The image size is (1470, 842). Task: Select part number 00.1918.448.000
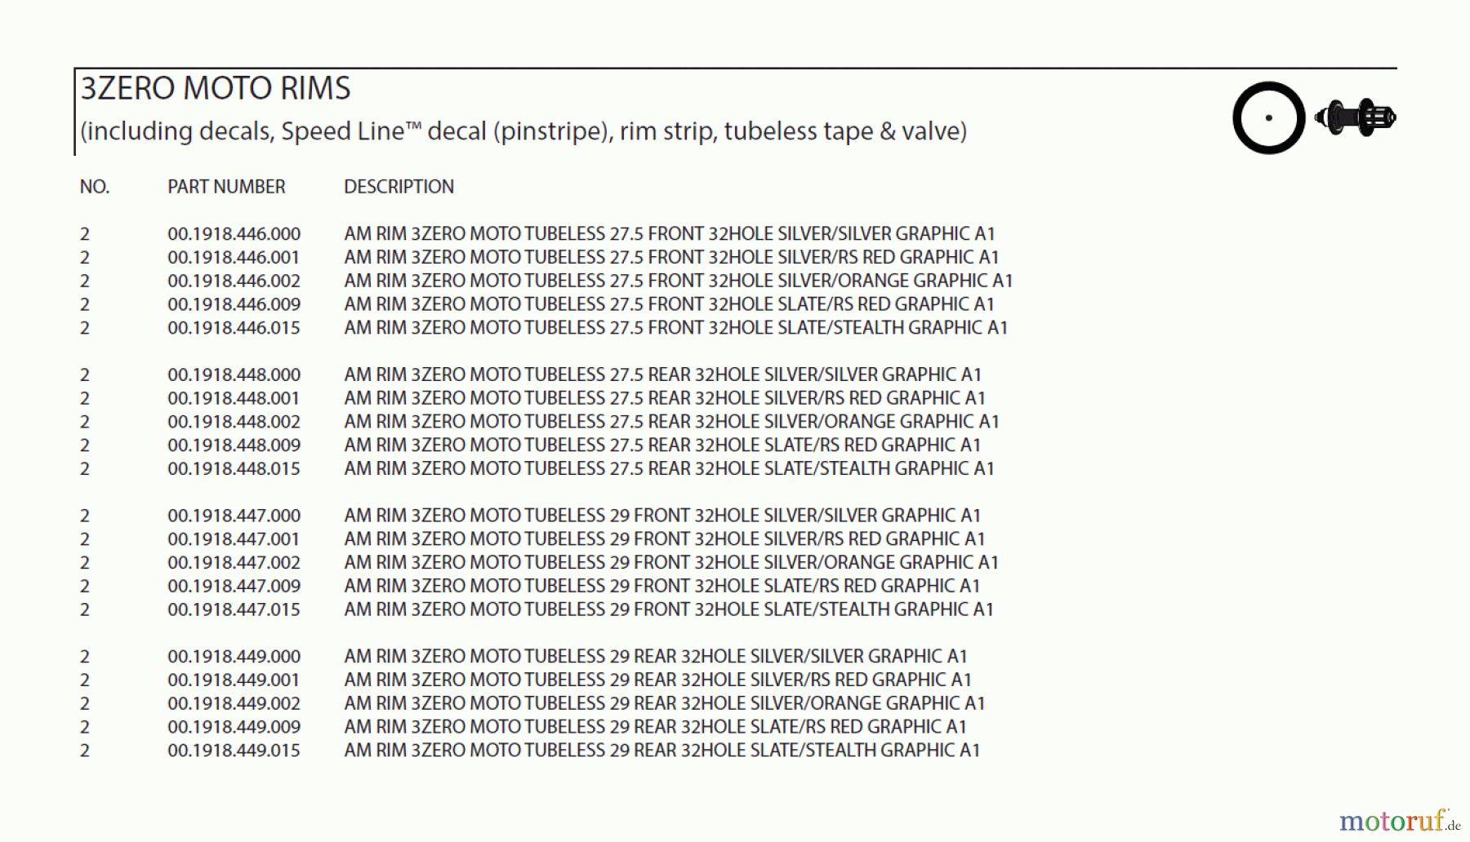234,375
